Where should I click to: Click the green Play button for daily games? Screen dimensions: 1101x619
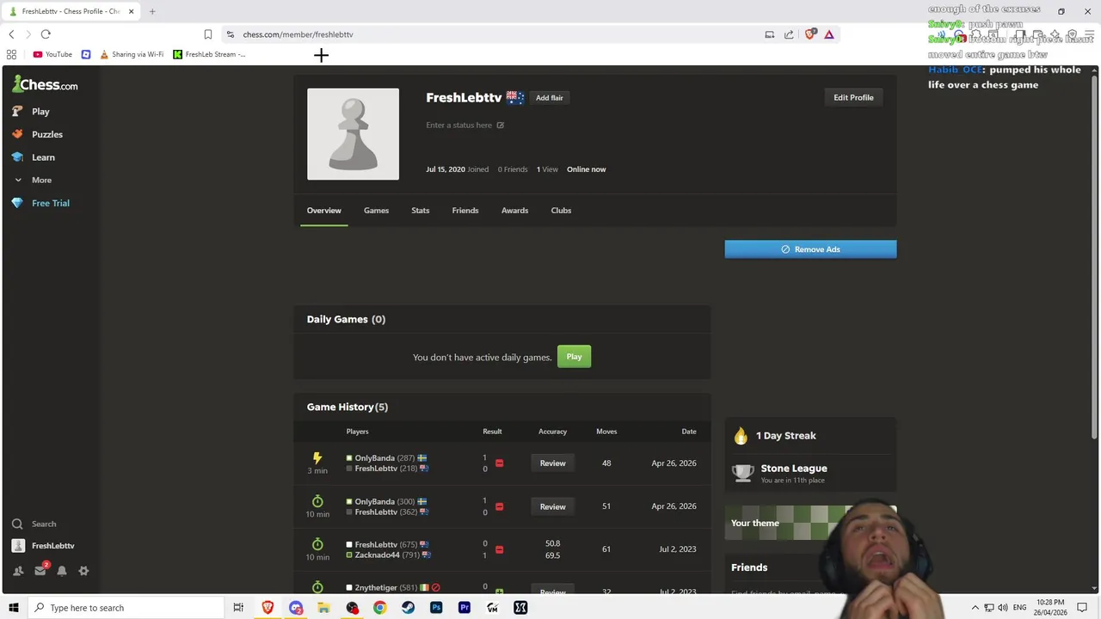coord(574,357)
